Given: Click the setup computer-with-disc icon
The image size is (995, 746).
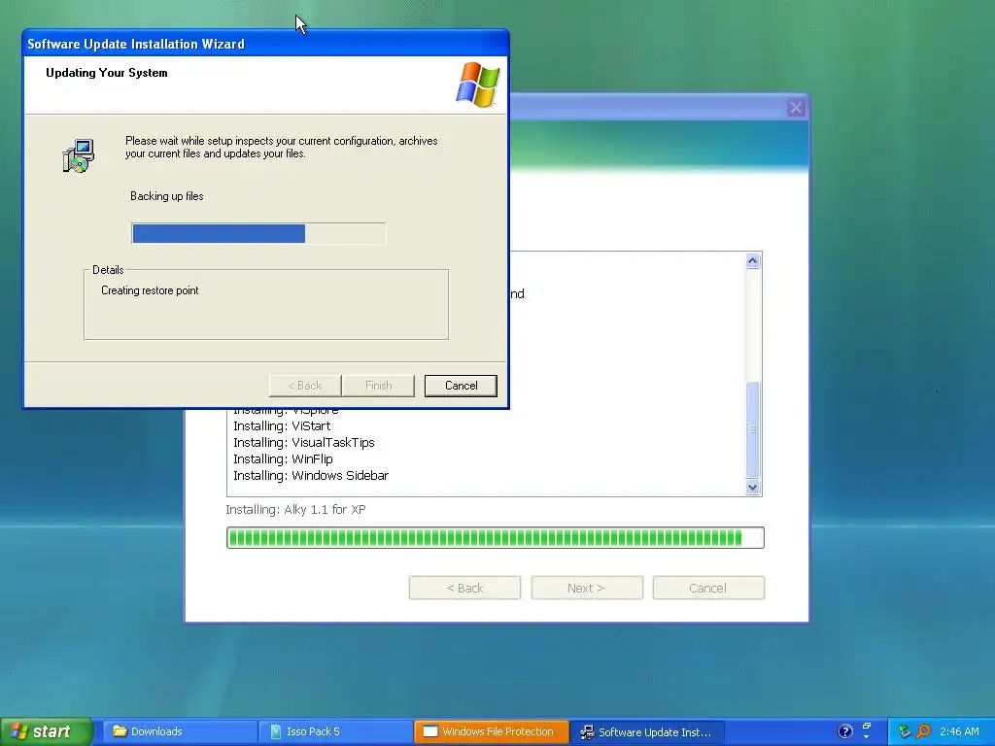Looking at the screenshot, I should tap(79, 155).
